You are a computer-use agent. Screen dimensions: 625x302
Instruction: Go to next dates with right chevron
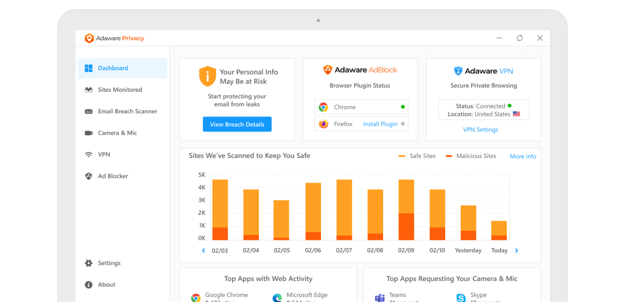coord(517,251)
